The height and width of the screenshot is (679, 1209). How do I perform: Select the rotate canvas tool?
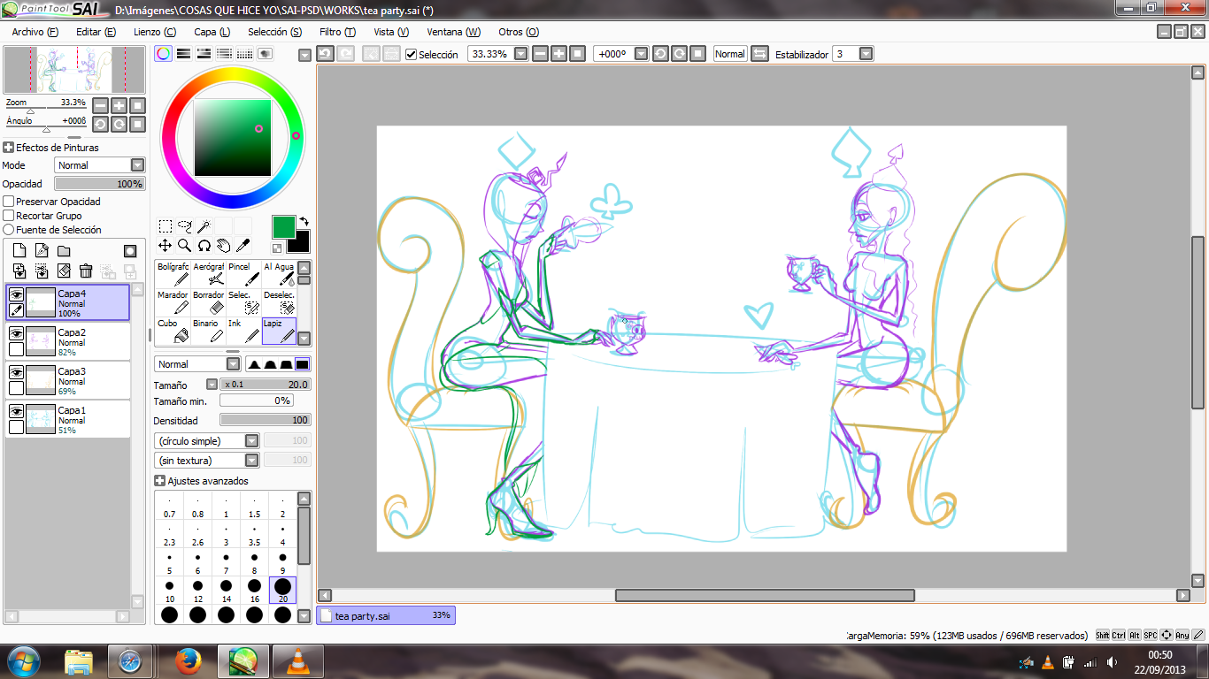pos(204,246)
